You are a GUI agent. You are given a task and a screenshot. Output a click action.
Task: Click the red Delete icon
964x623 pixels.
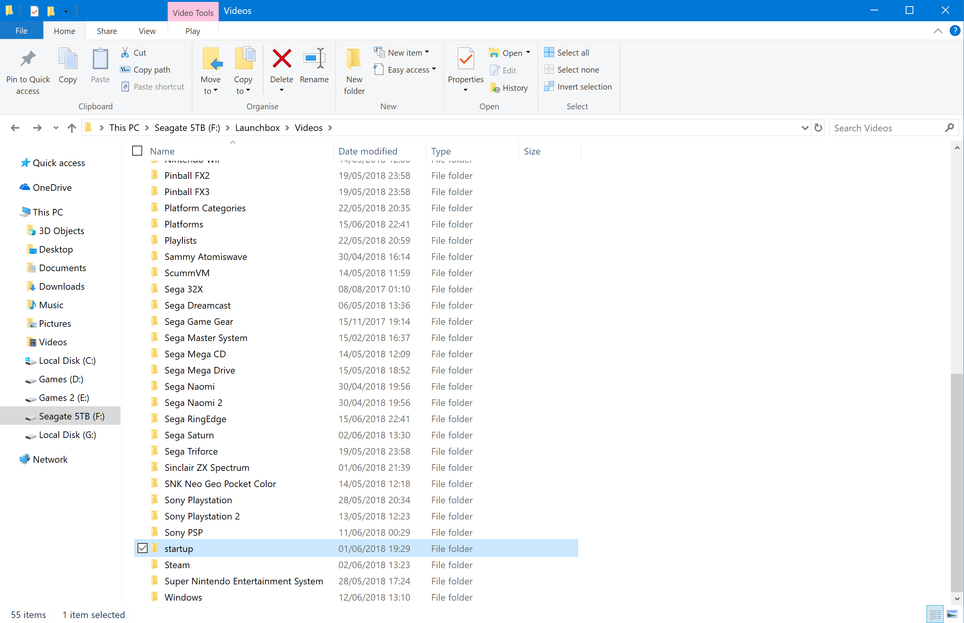tap(282, 59)
